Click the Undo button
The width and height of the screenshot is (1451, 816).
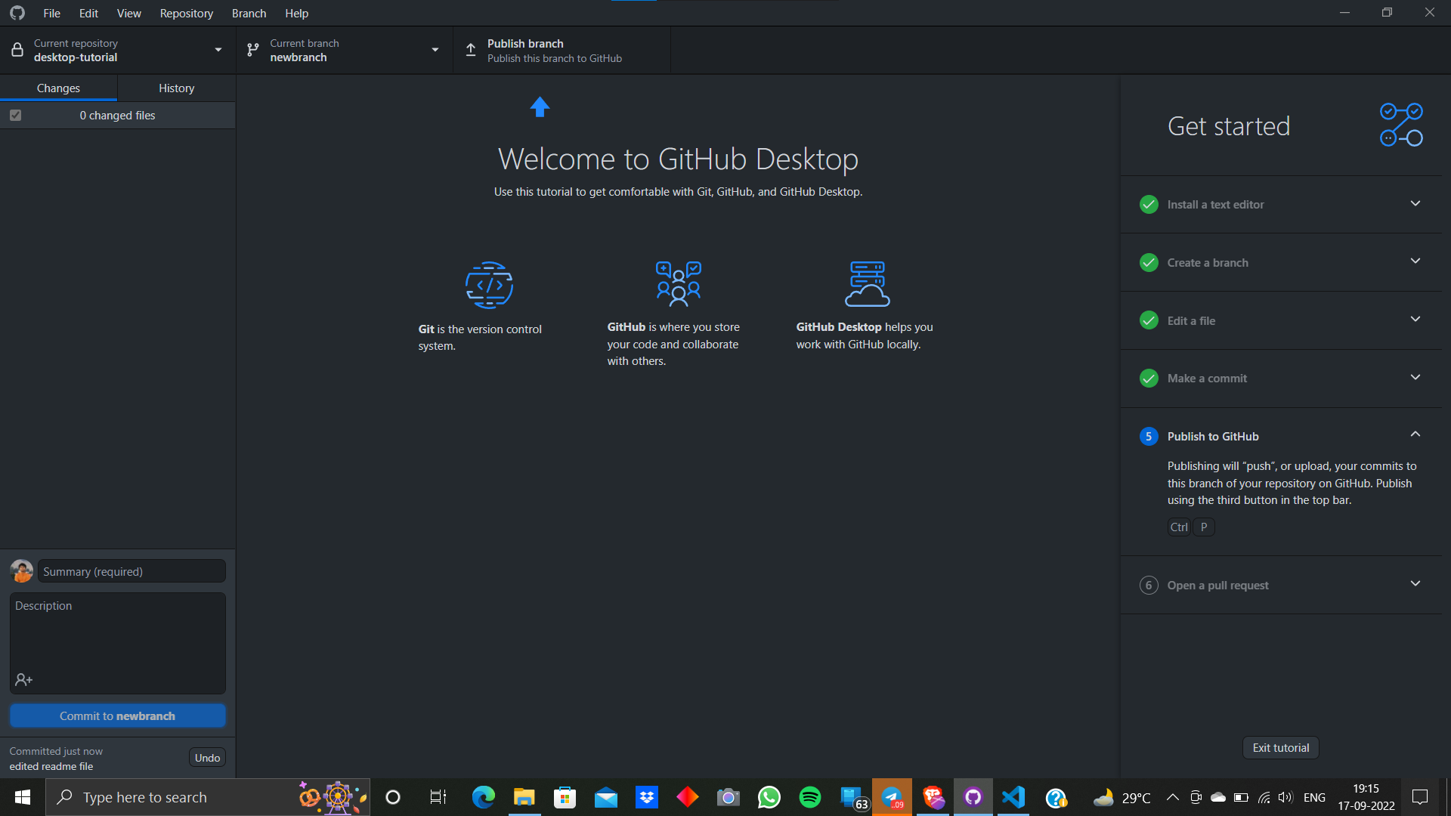(x=206, y=757)
